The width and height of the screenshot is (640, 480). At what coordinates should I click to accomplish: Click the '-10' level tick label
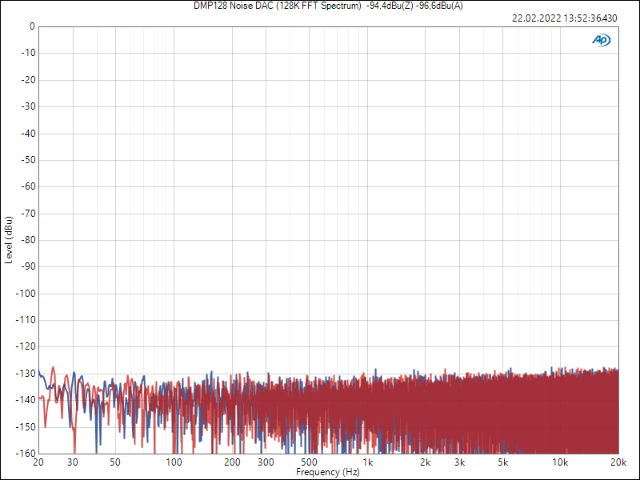tap(28, 53)
